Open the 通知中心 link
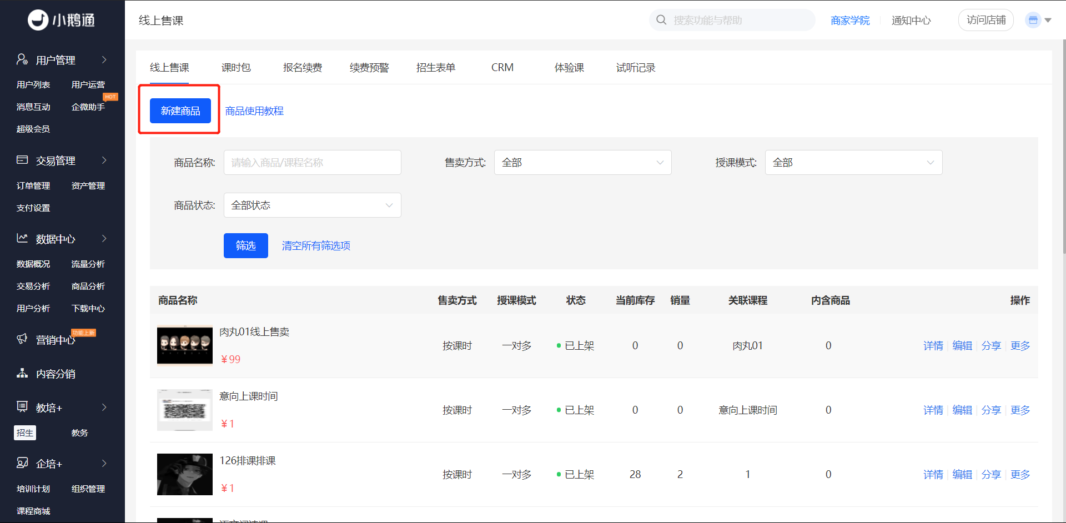 (x=911, y=20)
